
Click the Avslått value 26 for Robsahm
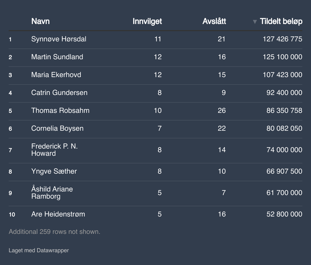tap(222, 111)
